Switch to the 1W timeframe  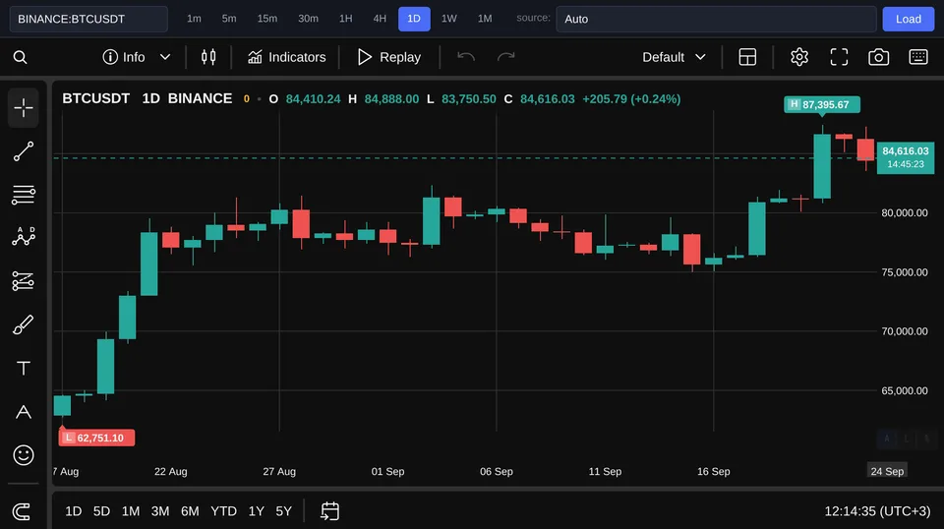(449, 19)
